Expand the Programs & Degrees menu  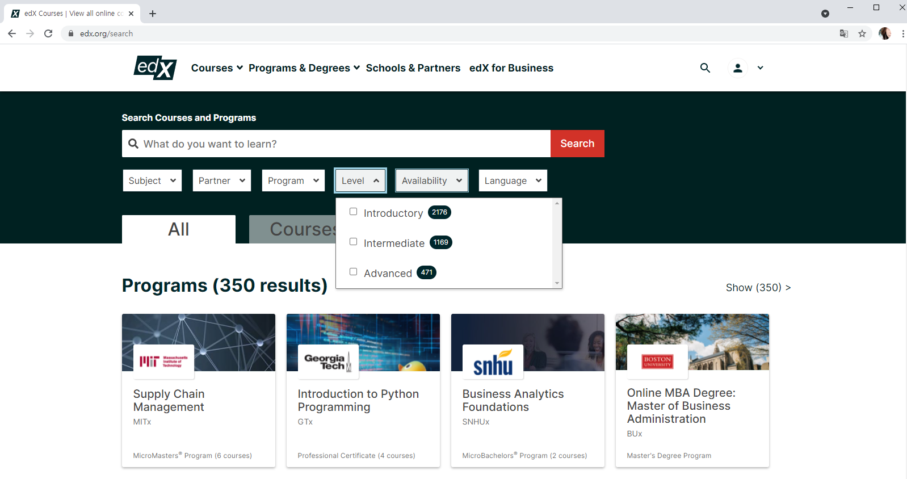304,68
